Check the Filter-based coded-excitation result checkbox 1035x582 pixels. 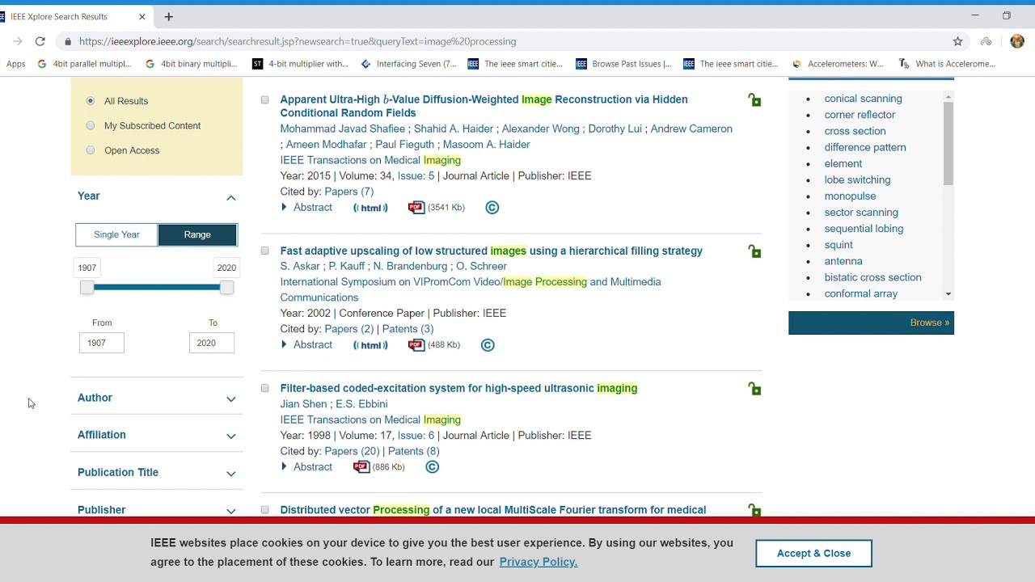click(264, 388)
